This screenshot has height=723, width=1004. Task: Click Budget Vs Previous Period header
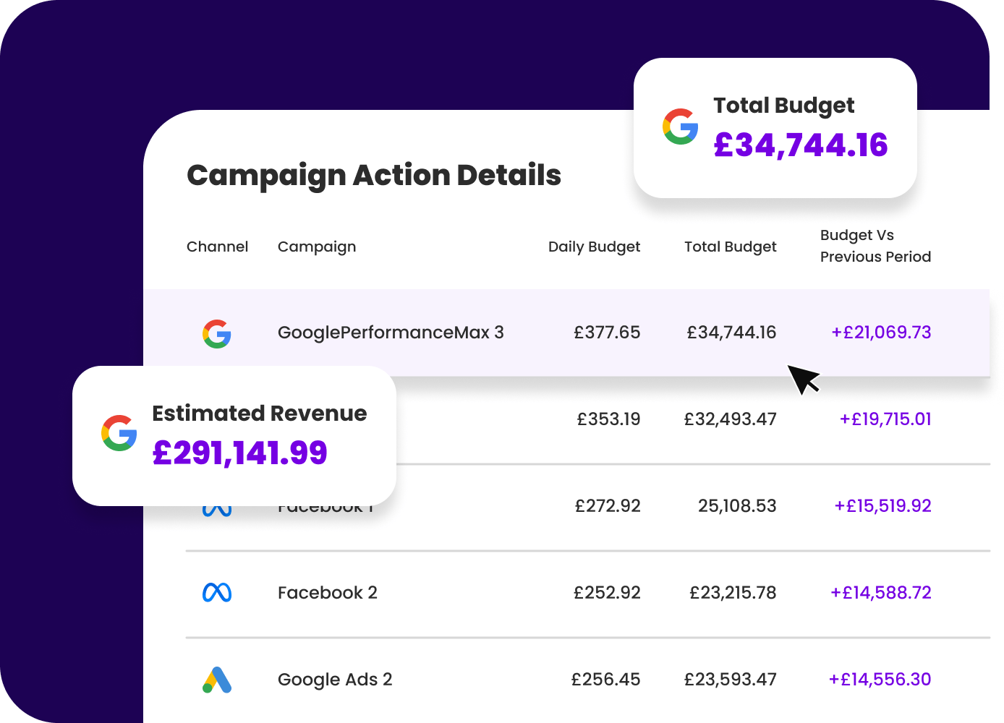click(x=875, y=246)
